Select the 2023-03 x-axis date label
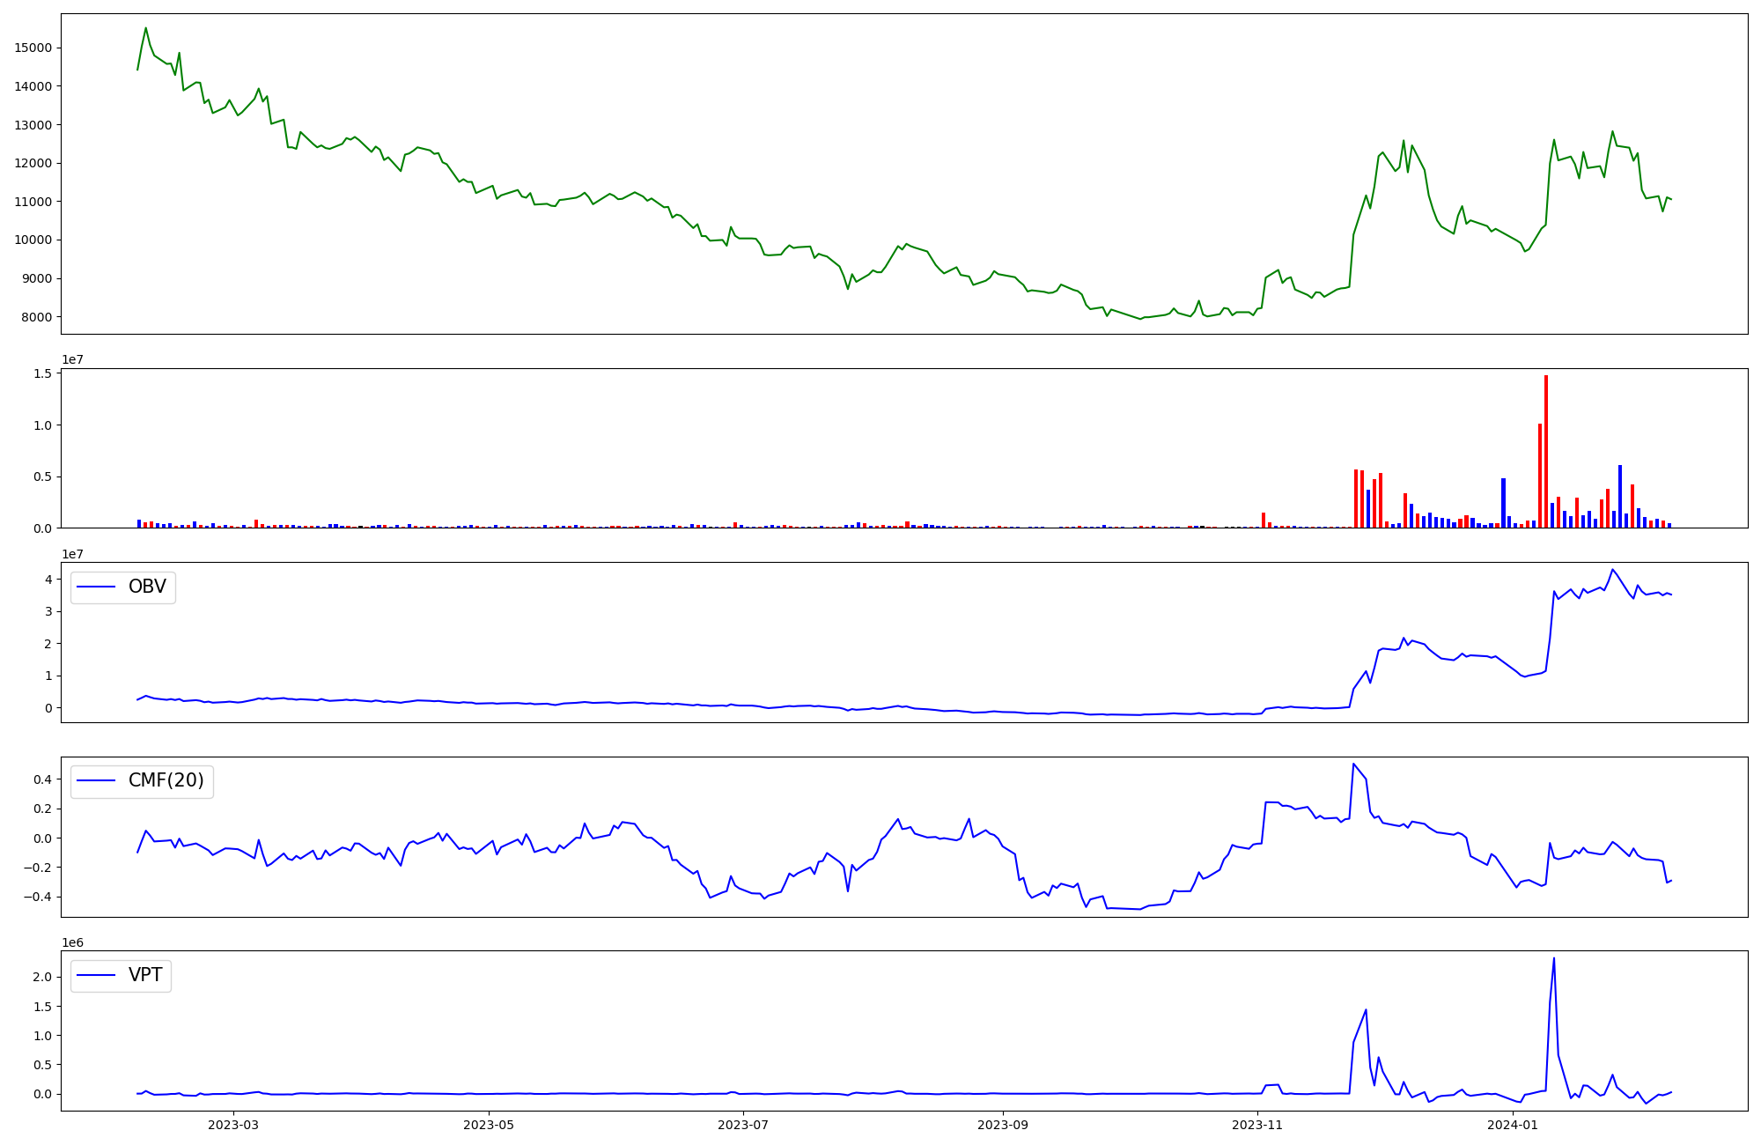 point(233,1125)
